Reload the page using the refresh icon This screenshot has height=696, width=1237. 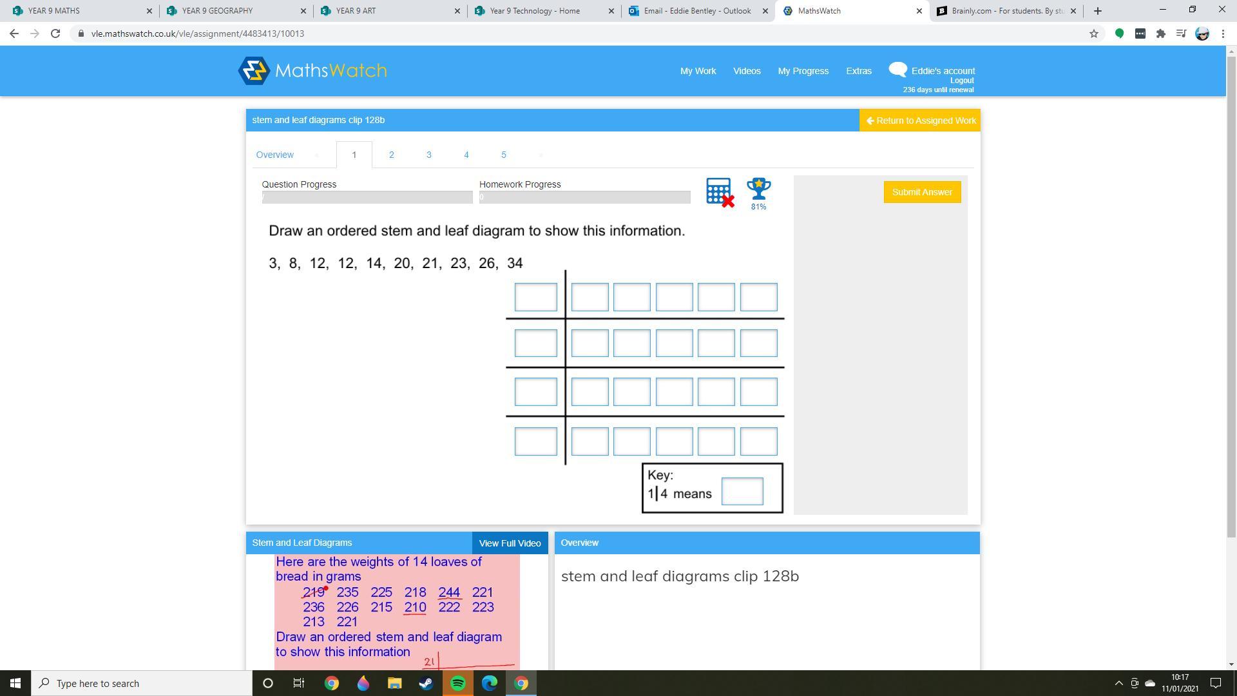55,34
